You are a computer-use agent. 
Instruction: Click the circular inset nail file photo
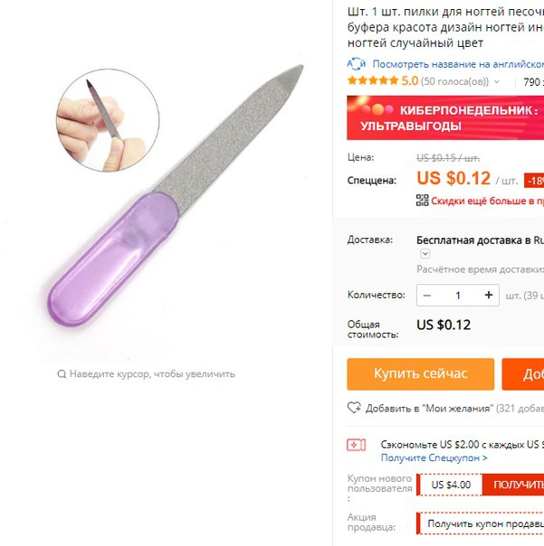pyautogui.click(x=108, y=120)
